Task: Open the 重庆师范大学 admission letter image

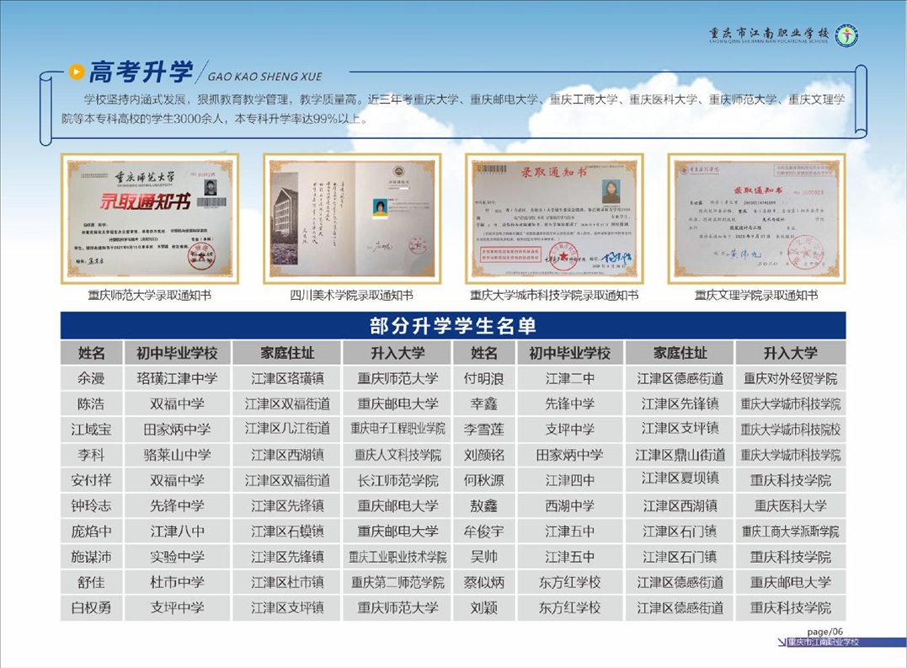Action: [150, 219]
